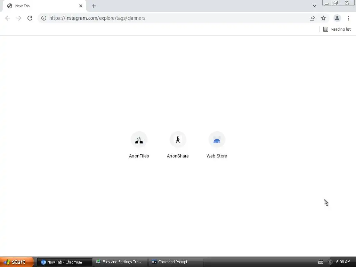
Task: Open the Windows start menu
Action: click(x=17, y=262)
